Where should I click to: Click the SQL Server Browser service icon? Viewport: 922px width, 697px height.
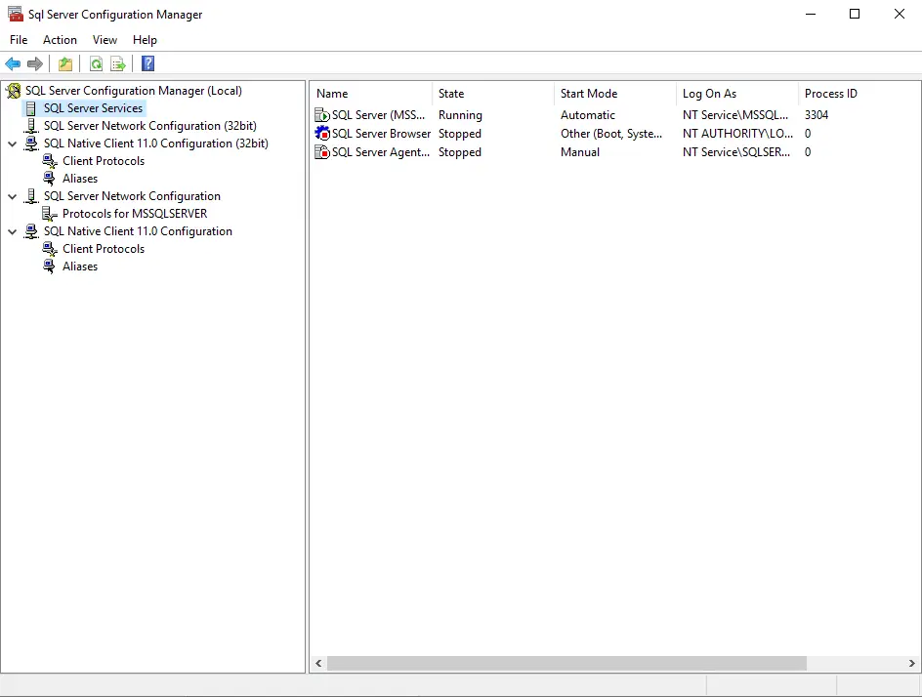pos(322,134)
